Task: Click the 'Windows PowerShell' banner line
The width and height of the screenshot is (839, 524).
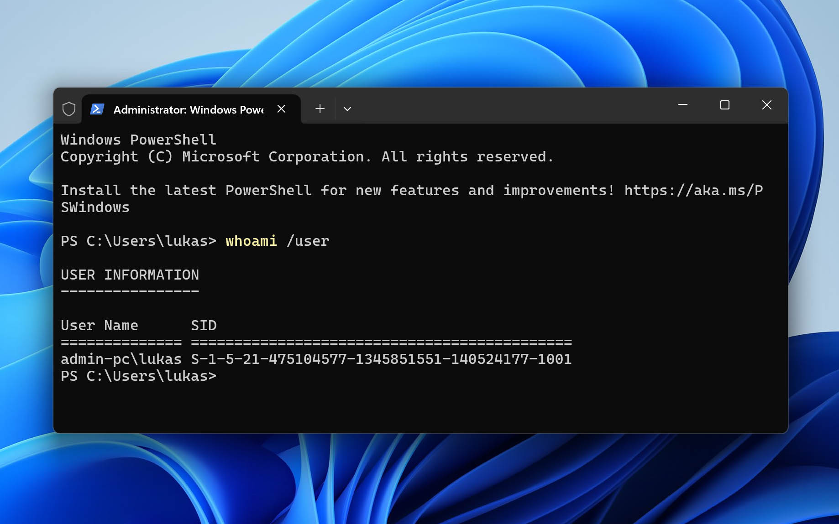Action: [138, 140]
